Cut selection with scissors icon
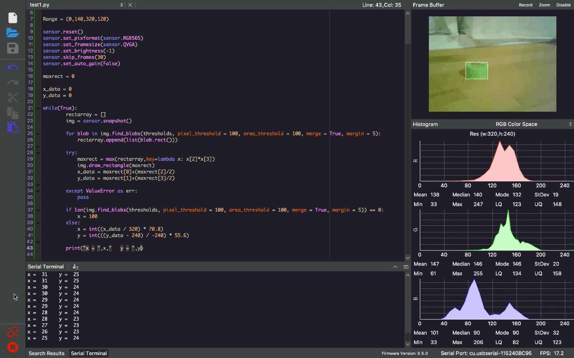The height and width of the screenshot is (358, 574). coord(13,97)
